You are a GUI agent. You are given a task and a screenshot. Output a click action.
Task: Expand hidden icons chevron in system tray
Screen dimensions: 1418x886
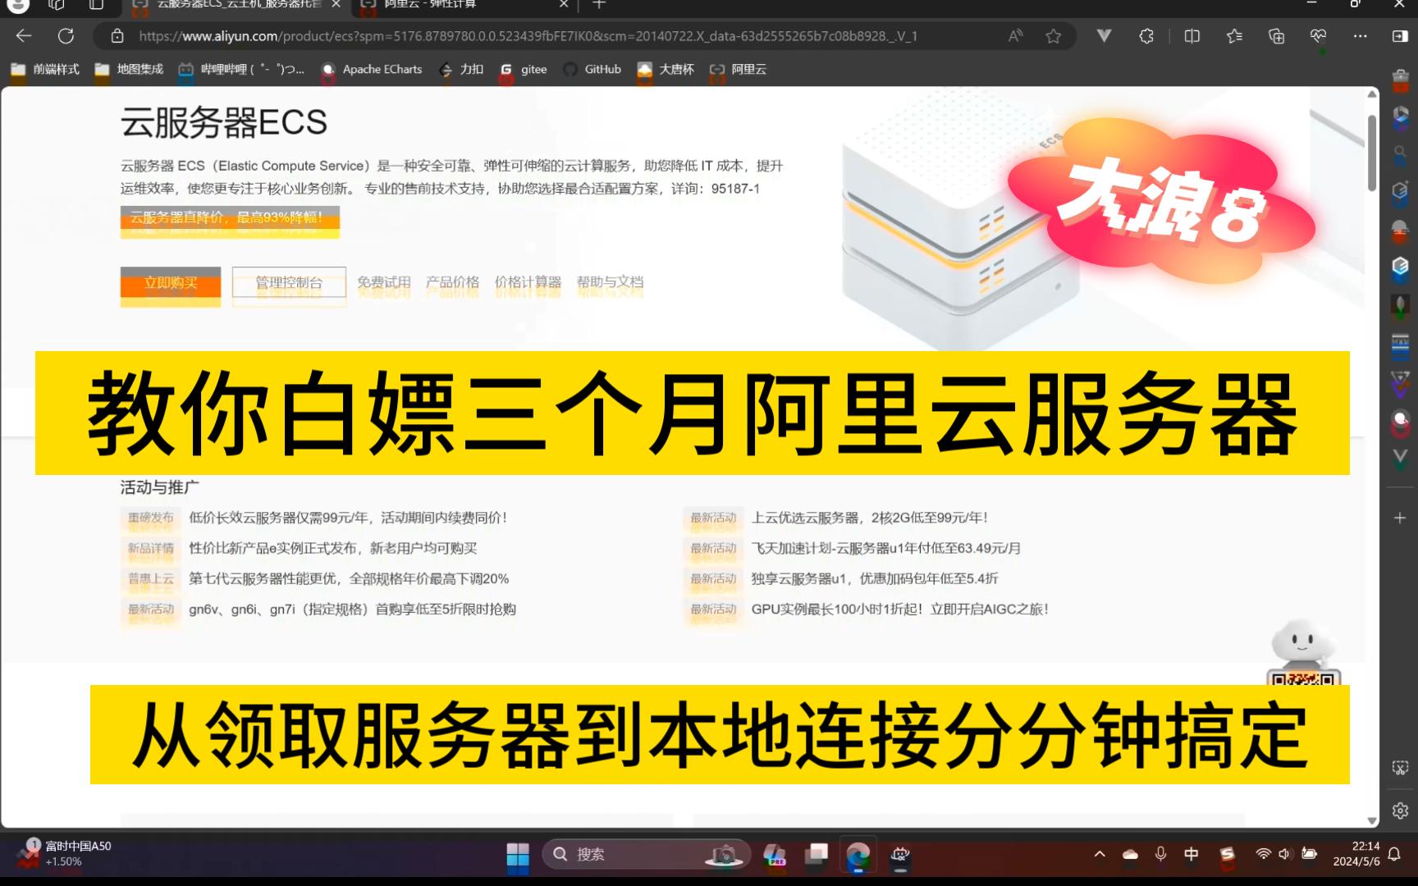(1100, 854)
